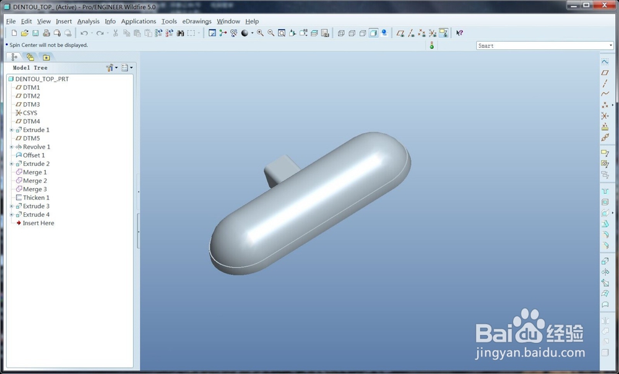Screen dimensions: 619x374
Task: Print the active model
Action: point(46,33)
